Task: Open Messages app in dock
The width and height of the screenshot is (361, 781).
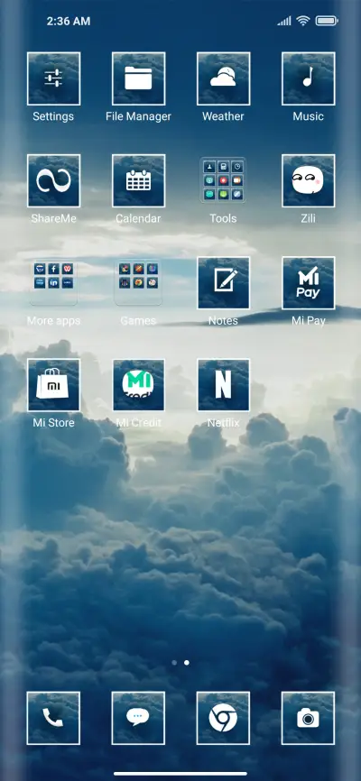Action: [138, 718]
